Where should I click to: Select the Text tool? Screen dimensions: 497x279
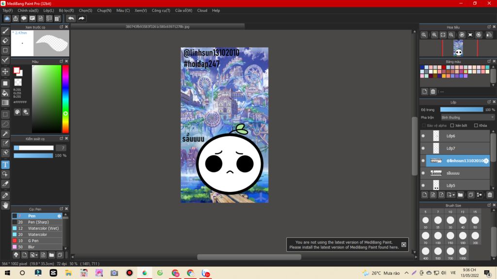tap(5, 165)
